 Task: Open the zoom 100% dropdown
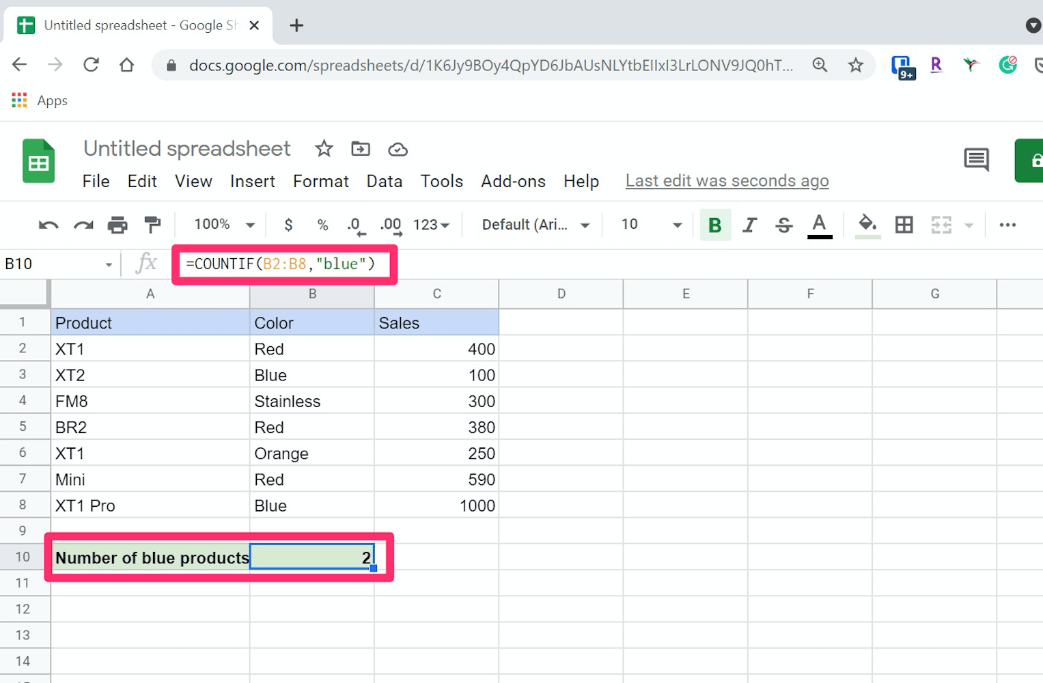(224, 225)
